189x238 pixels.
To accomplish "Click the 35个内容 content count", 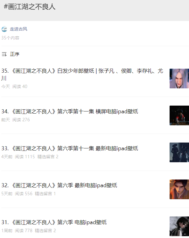I will point(10,38).
